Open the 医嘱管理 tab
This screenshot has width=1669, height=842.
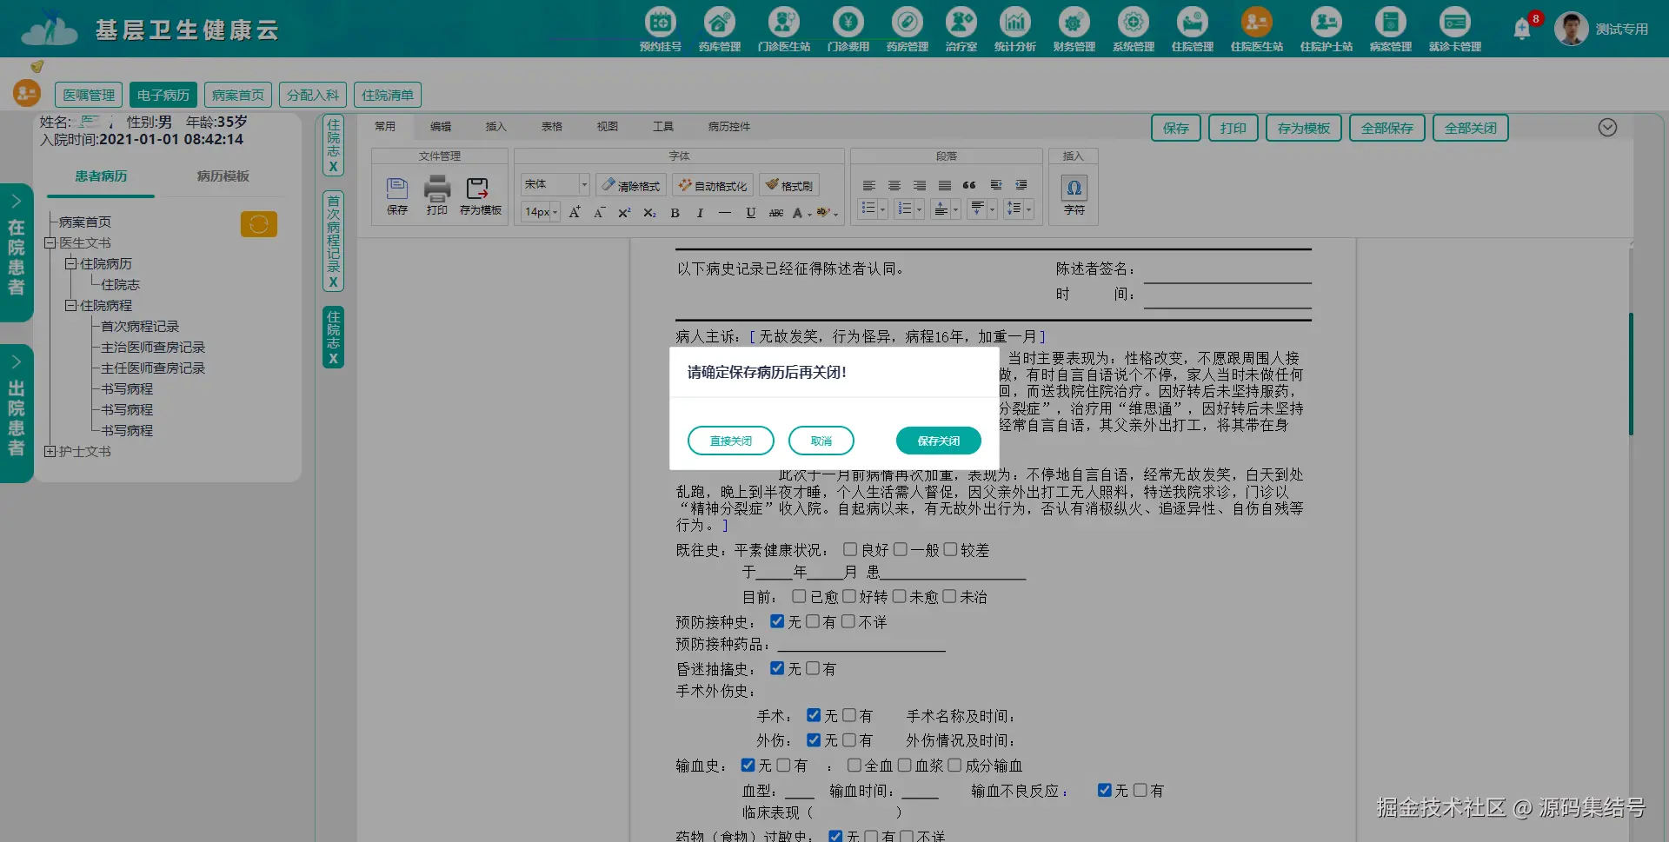[89, 95]
